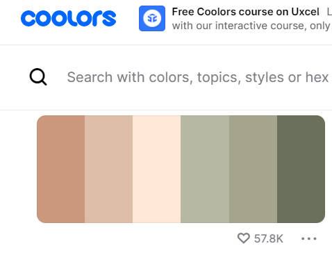Click the magnifying glass search icon
The width and height of the screenshot is (332, 255).
point(38,77)
